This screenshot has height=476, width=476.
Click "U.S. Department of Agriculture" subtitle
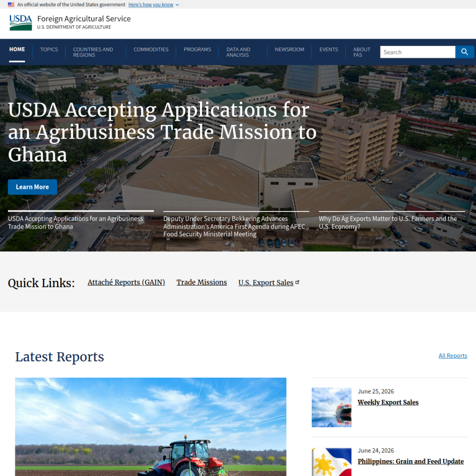point(74,27)
